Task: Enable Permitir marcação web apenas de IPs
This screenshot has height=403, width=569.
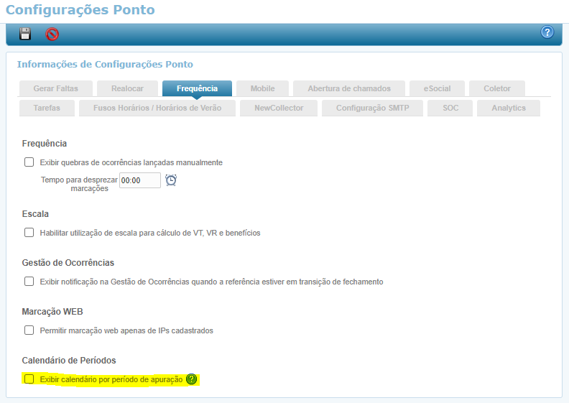Action: tap(29, 330)
